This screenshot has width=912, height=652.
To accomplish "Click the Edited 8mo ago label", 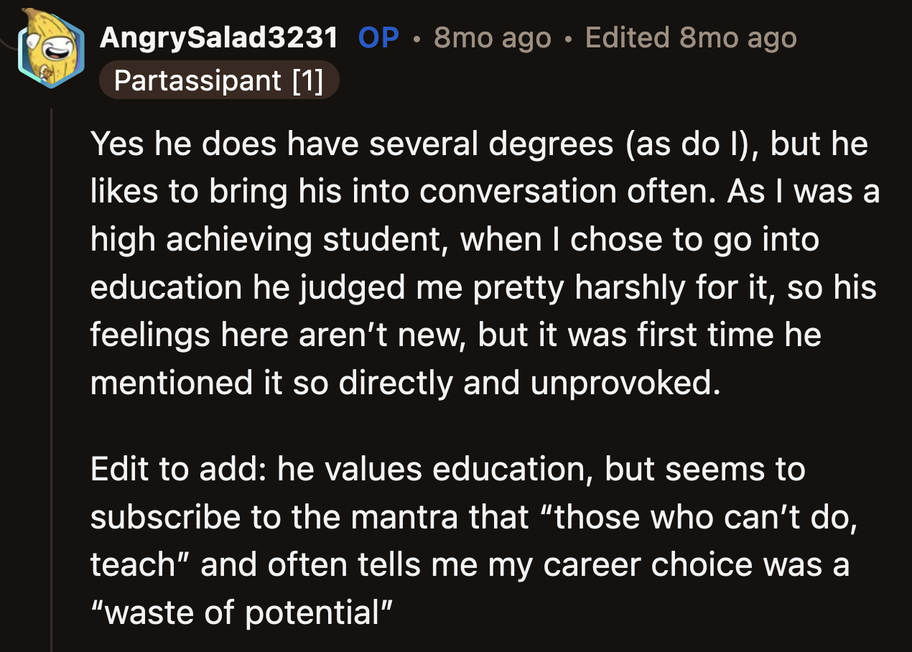I will pyautogui.click(x=690, y=37).
